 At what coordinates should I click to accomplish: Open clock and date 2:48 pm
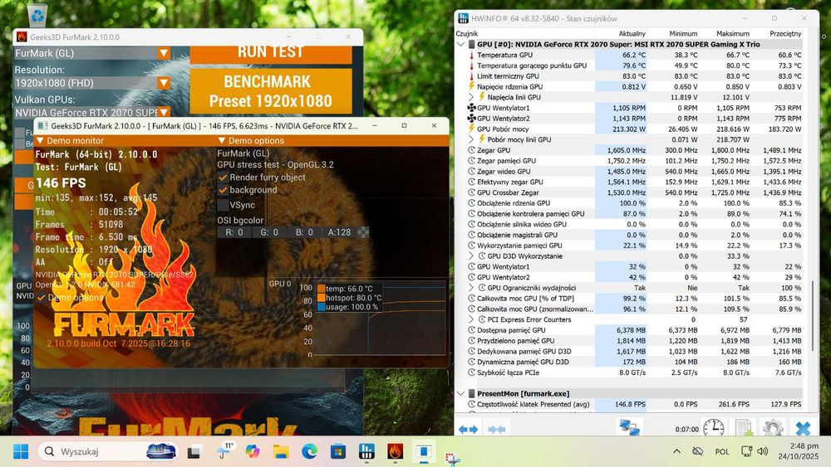point(798,451)
